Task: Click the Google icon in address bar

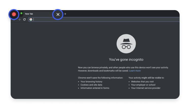Action: pos(31,19)
